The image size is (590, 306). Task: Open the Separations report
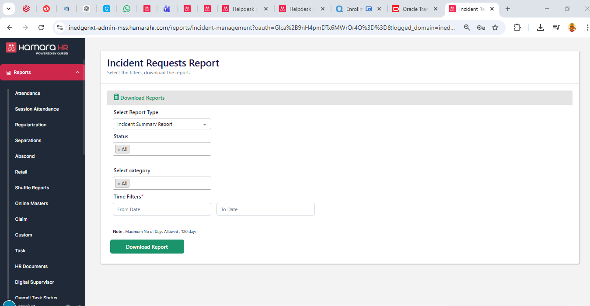coord(28,140)
